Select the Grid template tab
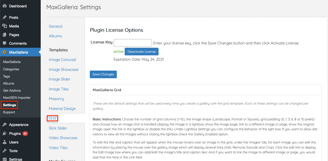The height and width of the screenshot is (161, 328). [x=52, y=118]
